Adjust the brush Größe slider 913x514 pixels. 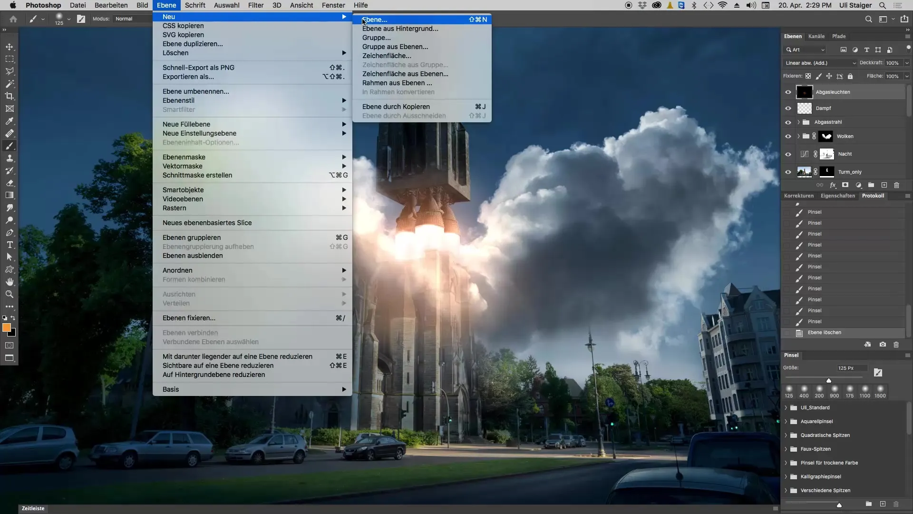[829, 380]
